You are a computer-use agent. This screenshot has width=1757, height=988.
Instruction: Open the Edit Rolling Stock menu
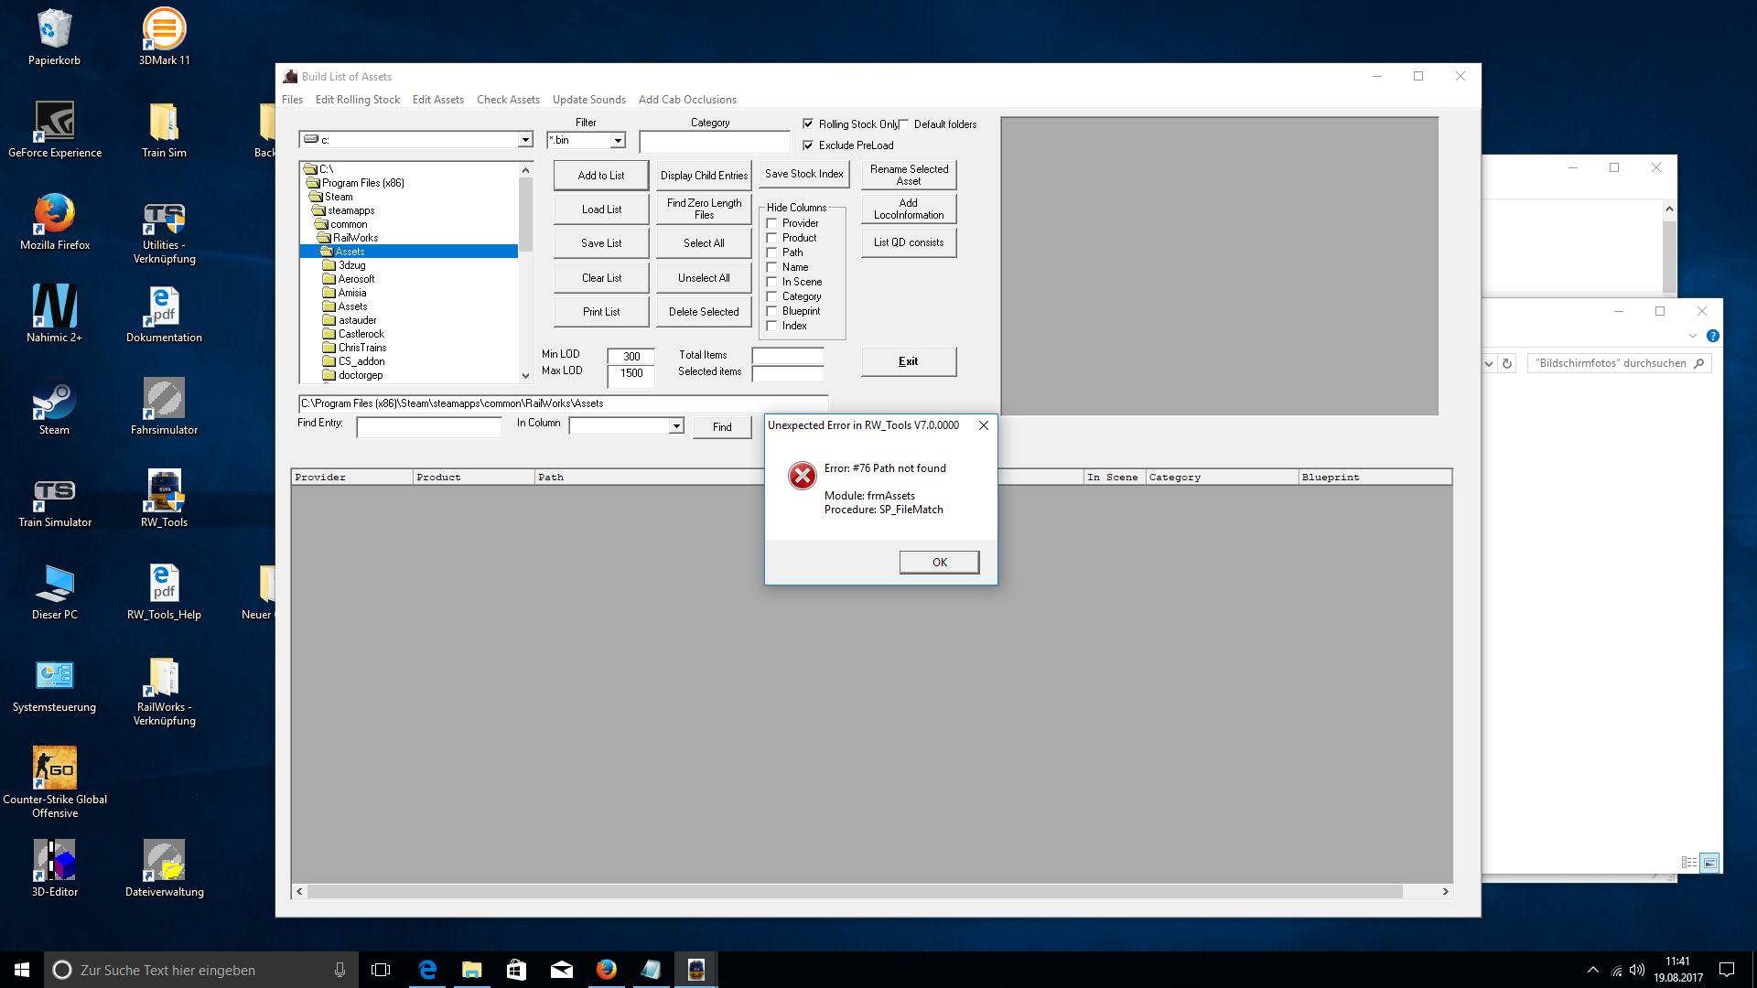[x=357, y=100]
